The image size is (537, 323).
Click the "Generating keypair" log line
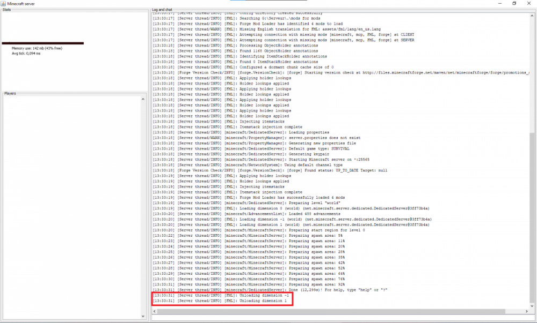click(241, 154)
